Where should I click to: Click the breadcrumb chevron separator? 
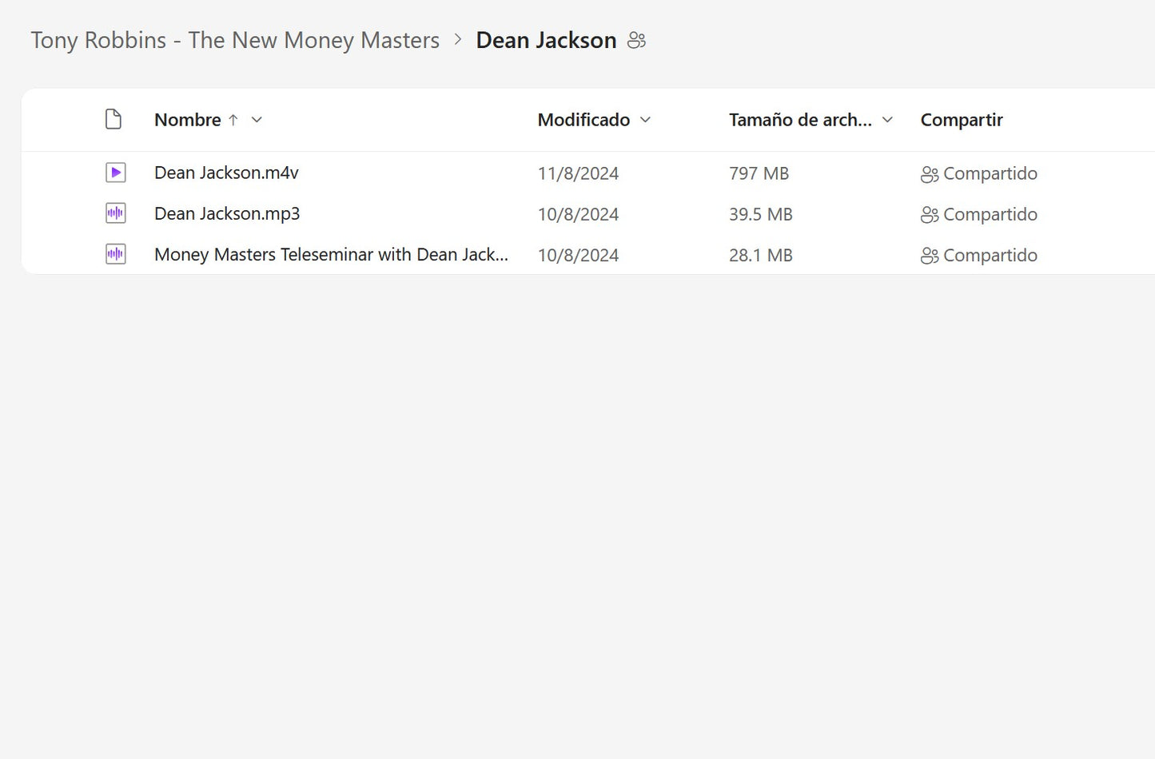coord(458,40)
